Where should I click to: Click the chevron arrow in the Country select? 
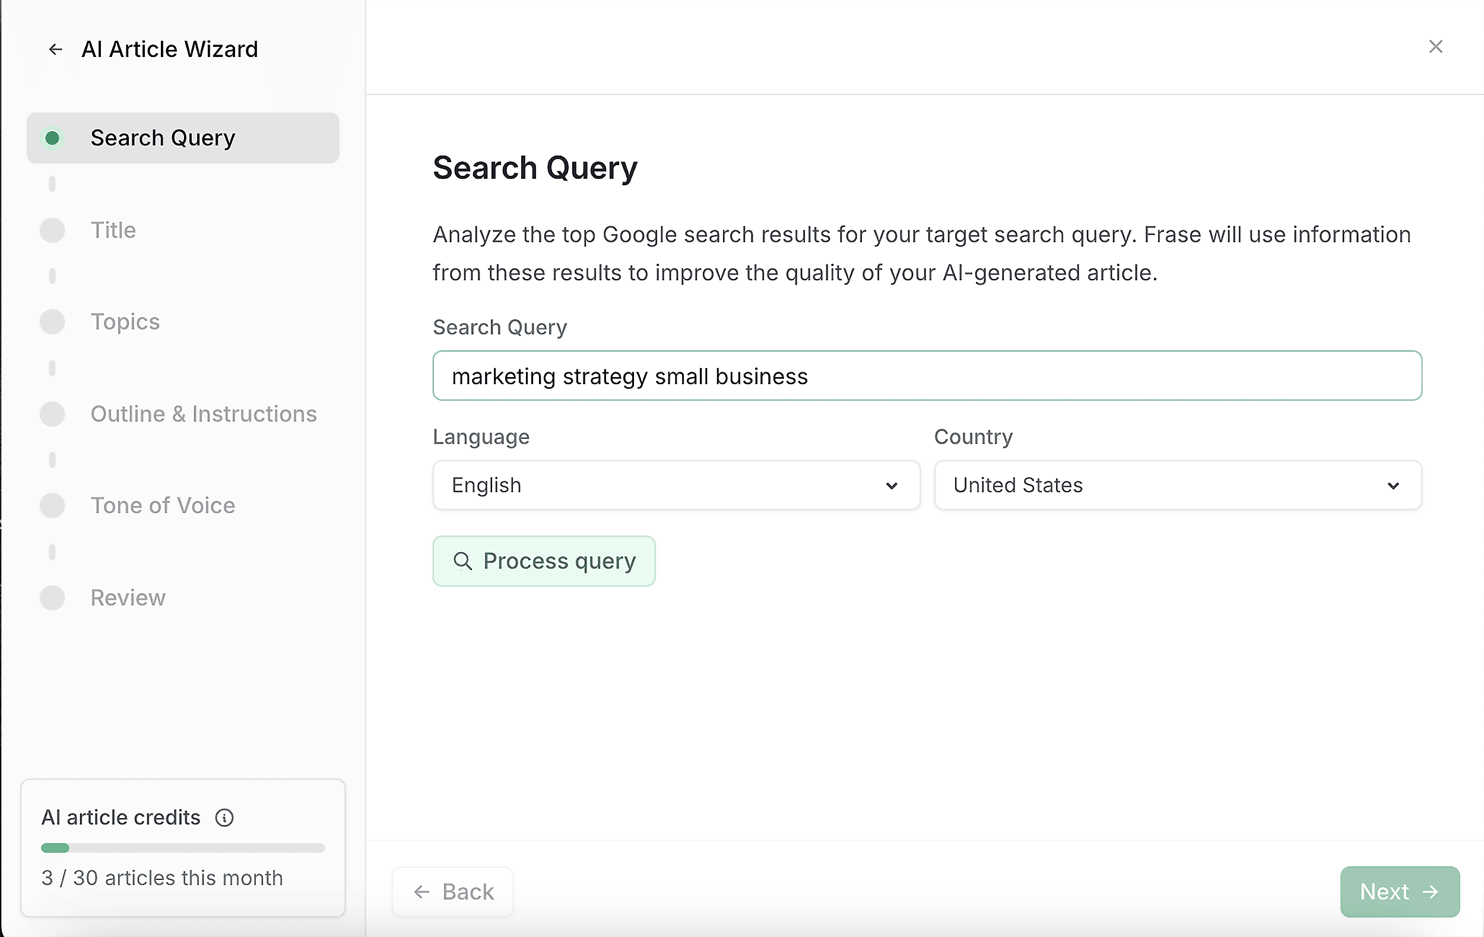[1393, 486]
